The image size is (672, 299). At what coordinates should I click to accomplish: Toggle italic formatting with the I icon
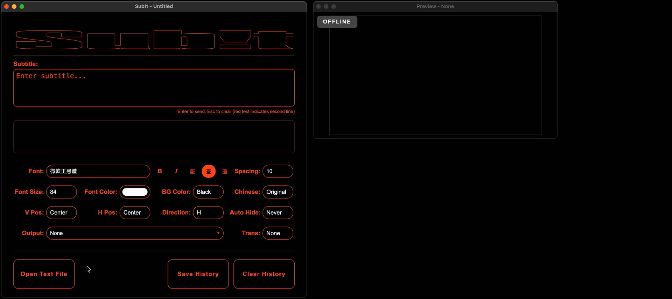click(176, 171)
